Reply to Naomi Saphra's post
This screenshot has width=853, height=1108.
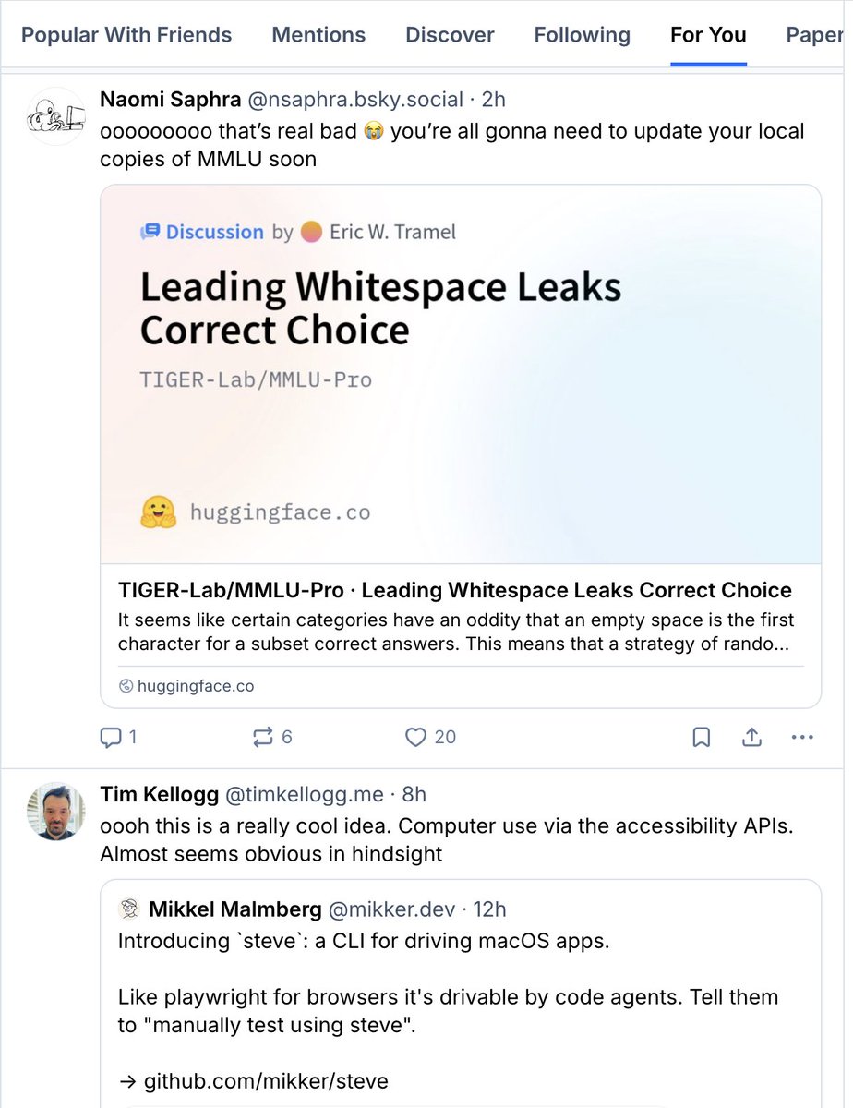pos(112,737)
